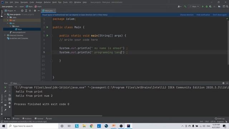Open Chrome from the taskbar

point(92,126)
